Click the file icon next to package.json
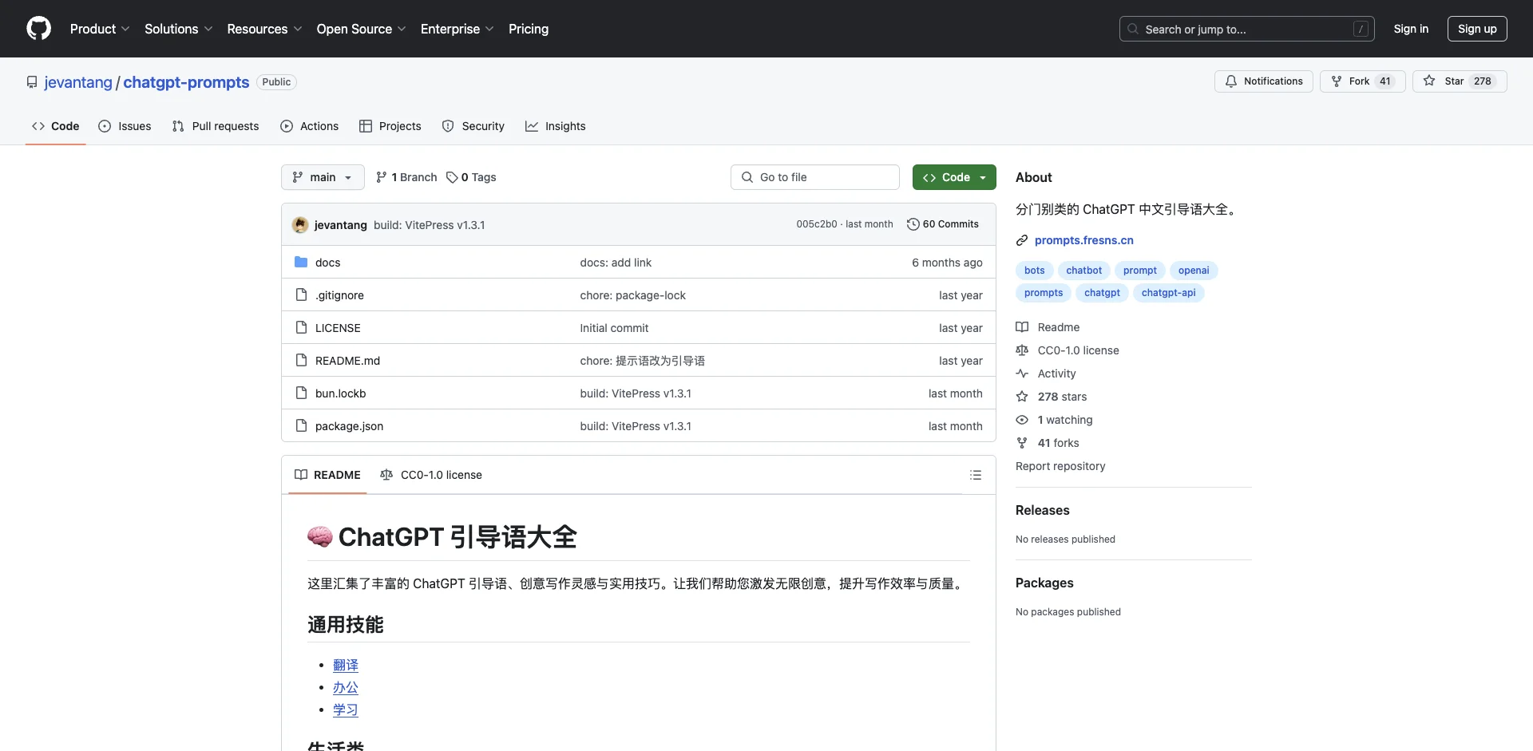Viewport: 1533px width, 751px height. tap(301, 425)
